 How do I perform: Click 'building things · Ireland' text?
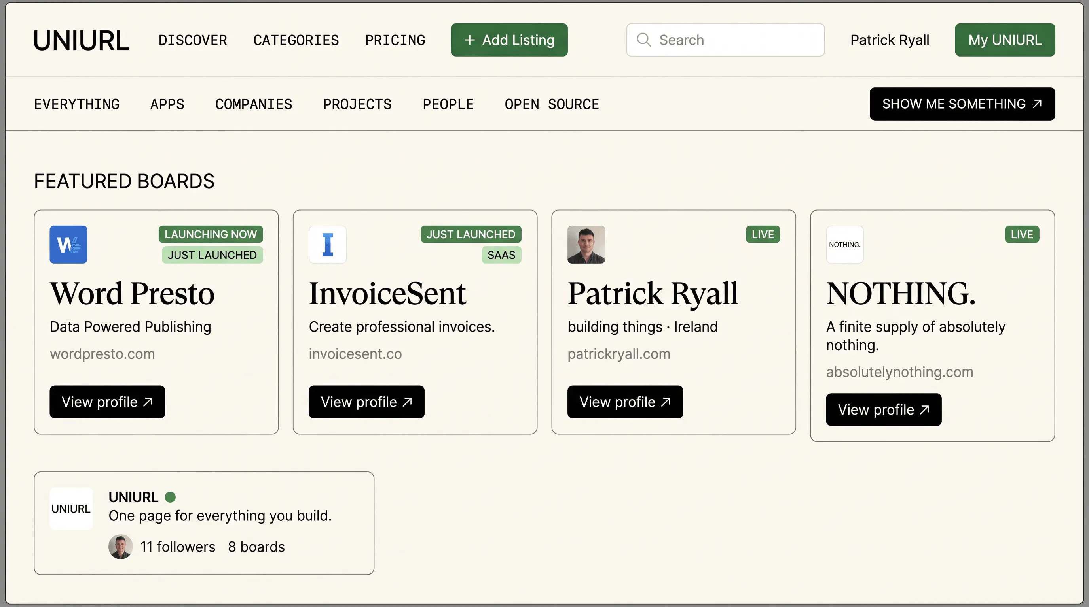643,327
